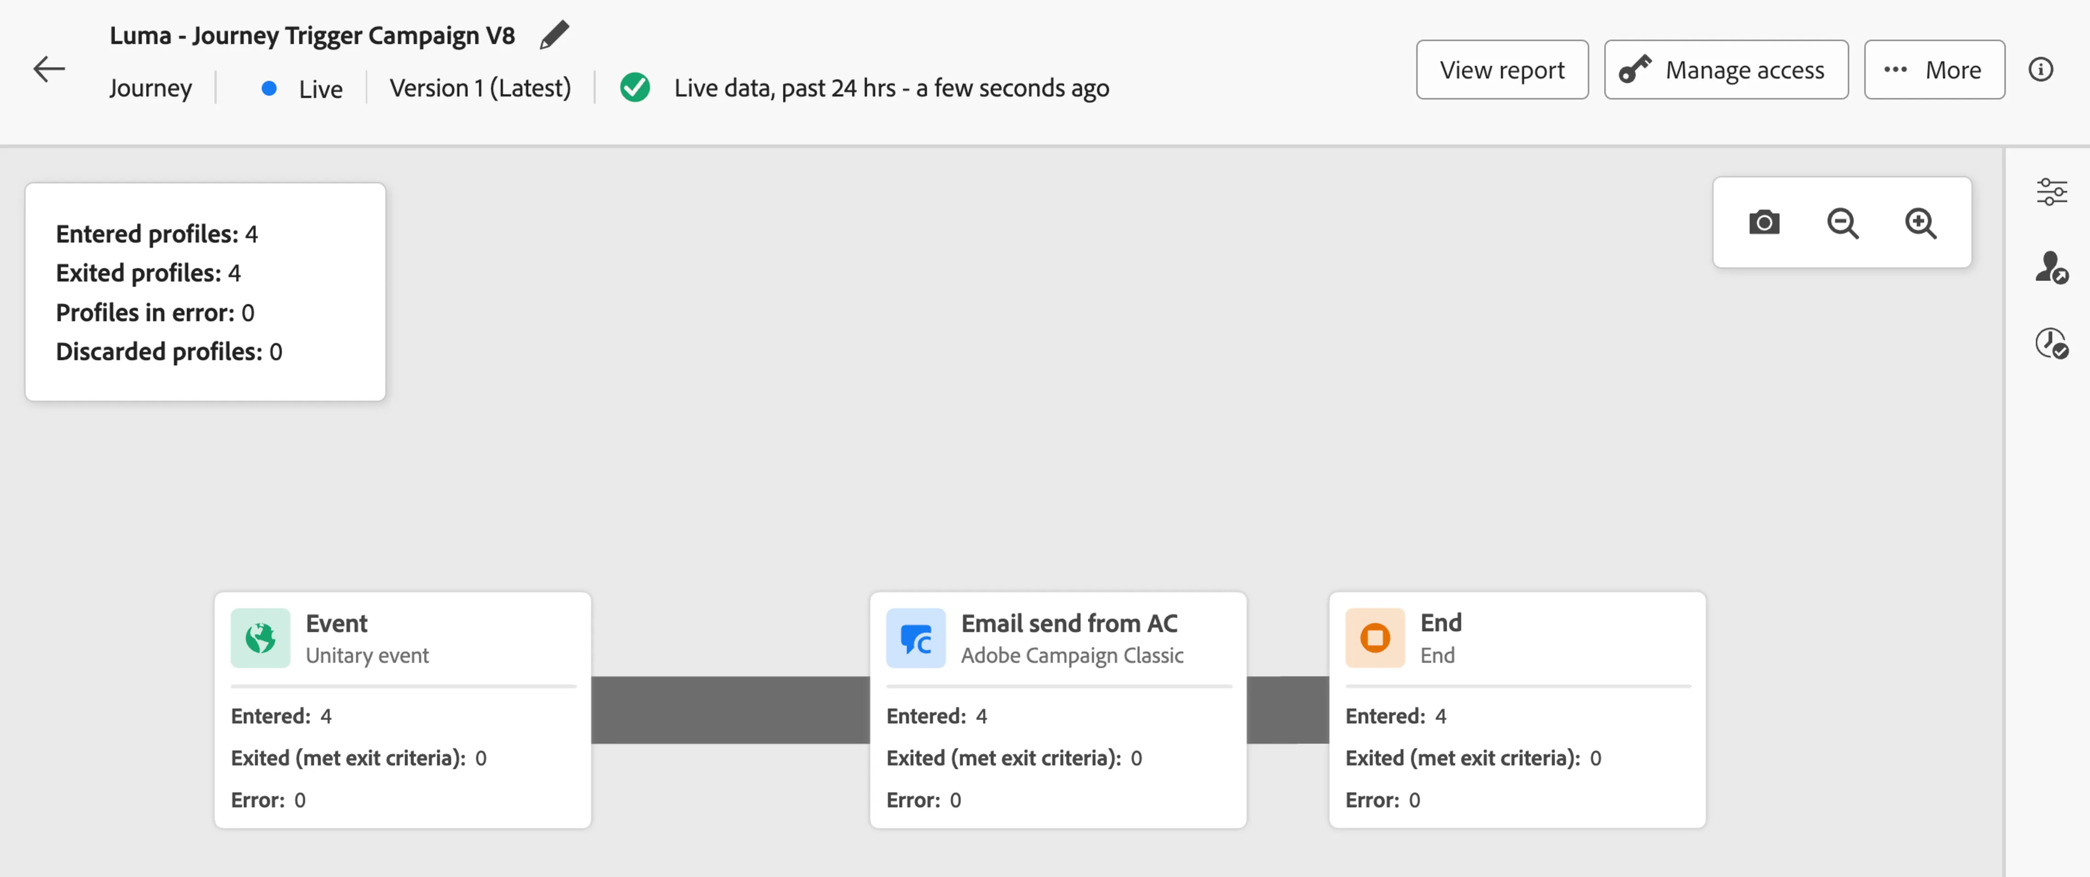Go back using the left arrow icon
The width and height of the screenshot is (2090, 877).
coord(49,69)
